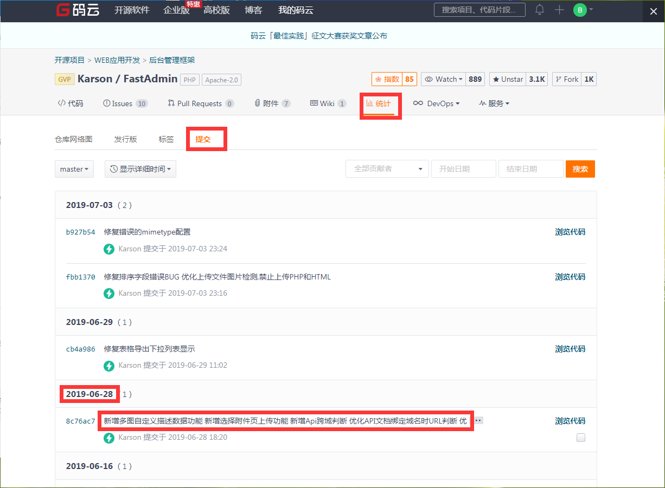Click the PHP language tag
This screenshot has width=665, height=488.
tap(189, 80)
